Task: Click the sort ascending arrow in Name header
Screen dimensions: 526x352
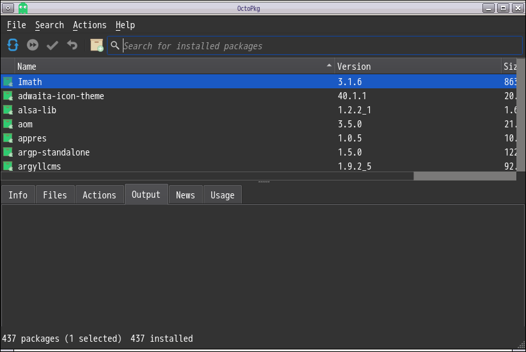Action: tap(329, 65)
